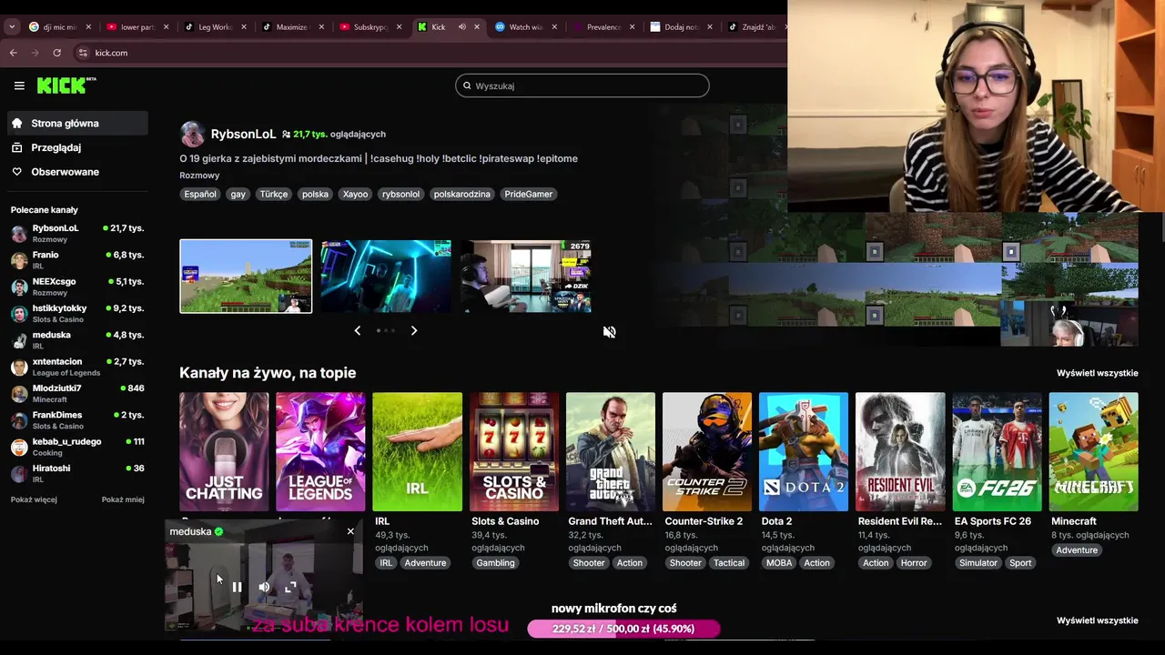Click the Hiratoshi avatar in sidebar
This screenshot has width=1165, height=655.
(x=19, y=473)
